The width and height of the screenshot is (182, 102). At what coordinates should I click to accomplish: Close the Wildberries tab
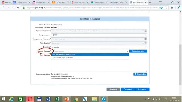[x=49, y=2]
